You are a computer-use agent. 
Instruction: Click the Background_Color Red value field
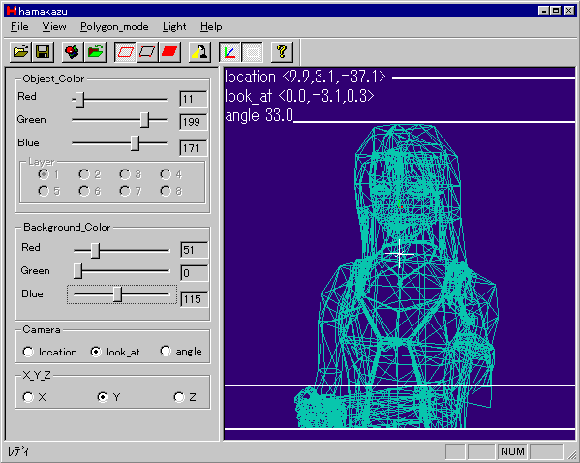[195, 250]
